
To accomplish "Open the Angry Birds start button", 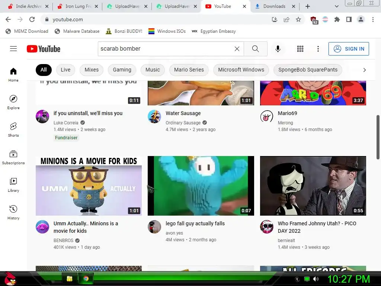I will (x=10, y=279).
